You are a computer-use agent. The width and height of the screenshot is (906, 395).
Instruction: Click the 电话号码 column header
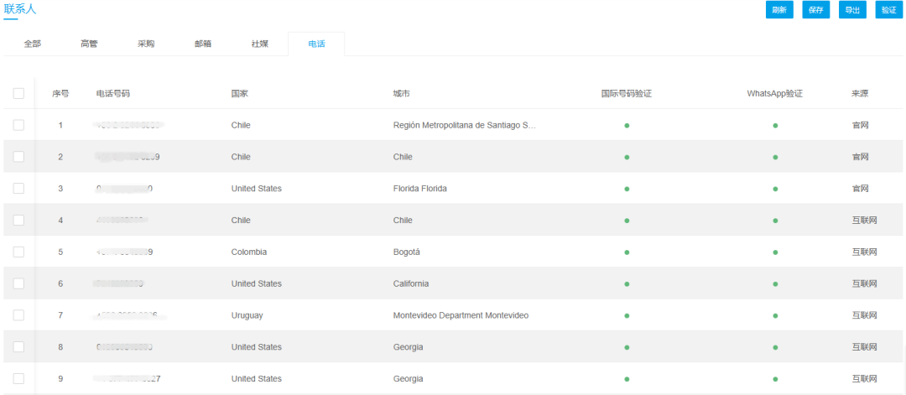[113, 93]
